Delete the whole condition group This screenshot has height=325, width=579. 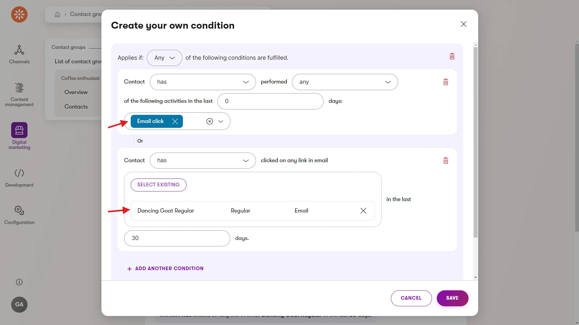coord(452,56)
